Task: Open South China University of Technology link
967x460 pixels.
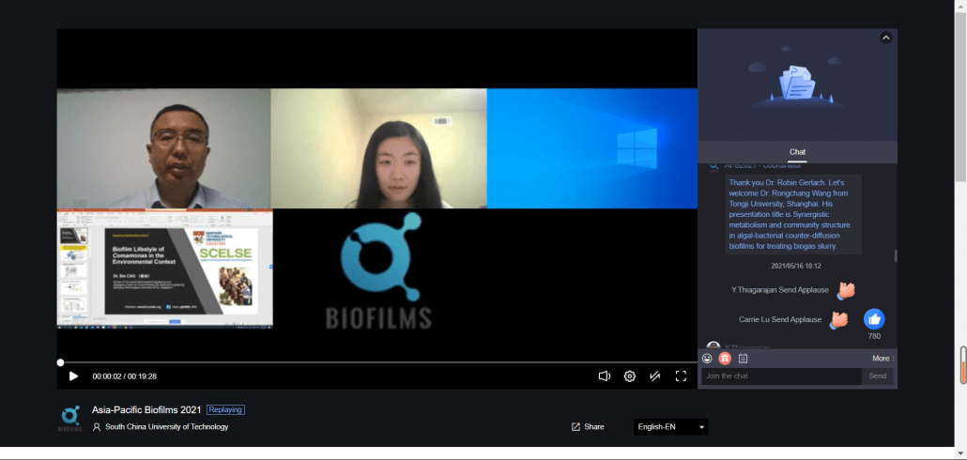Action: point(166,427)
